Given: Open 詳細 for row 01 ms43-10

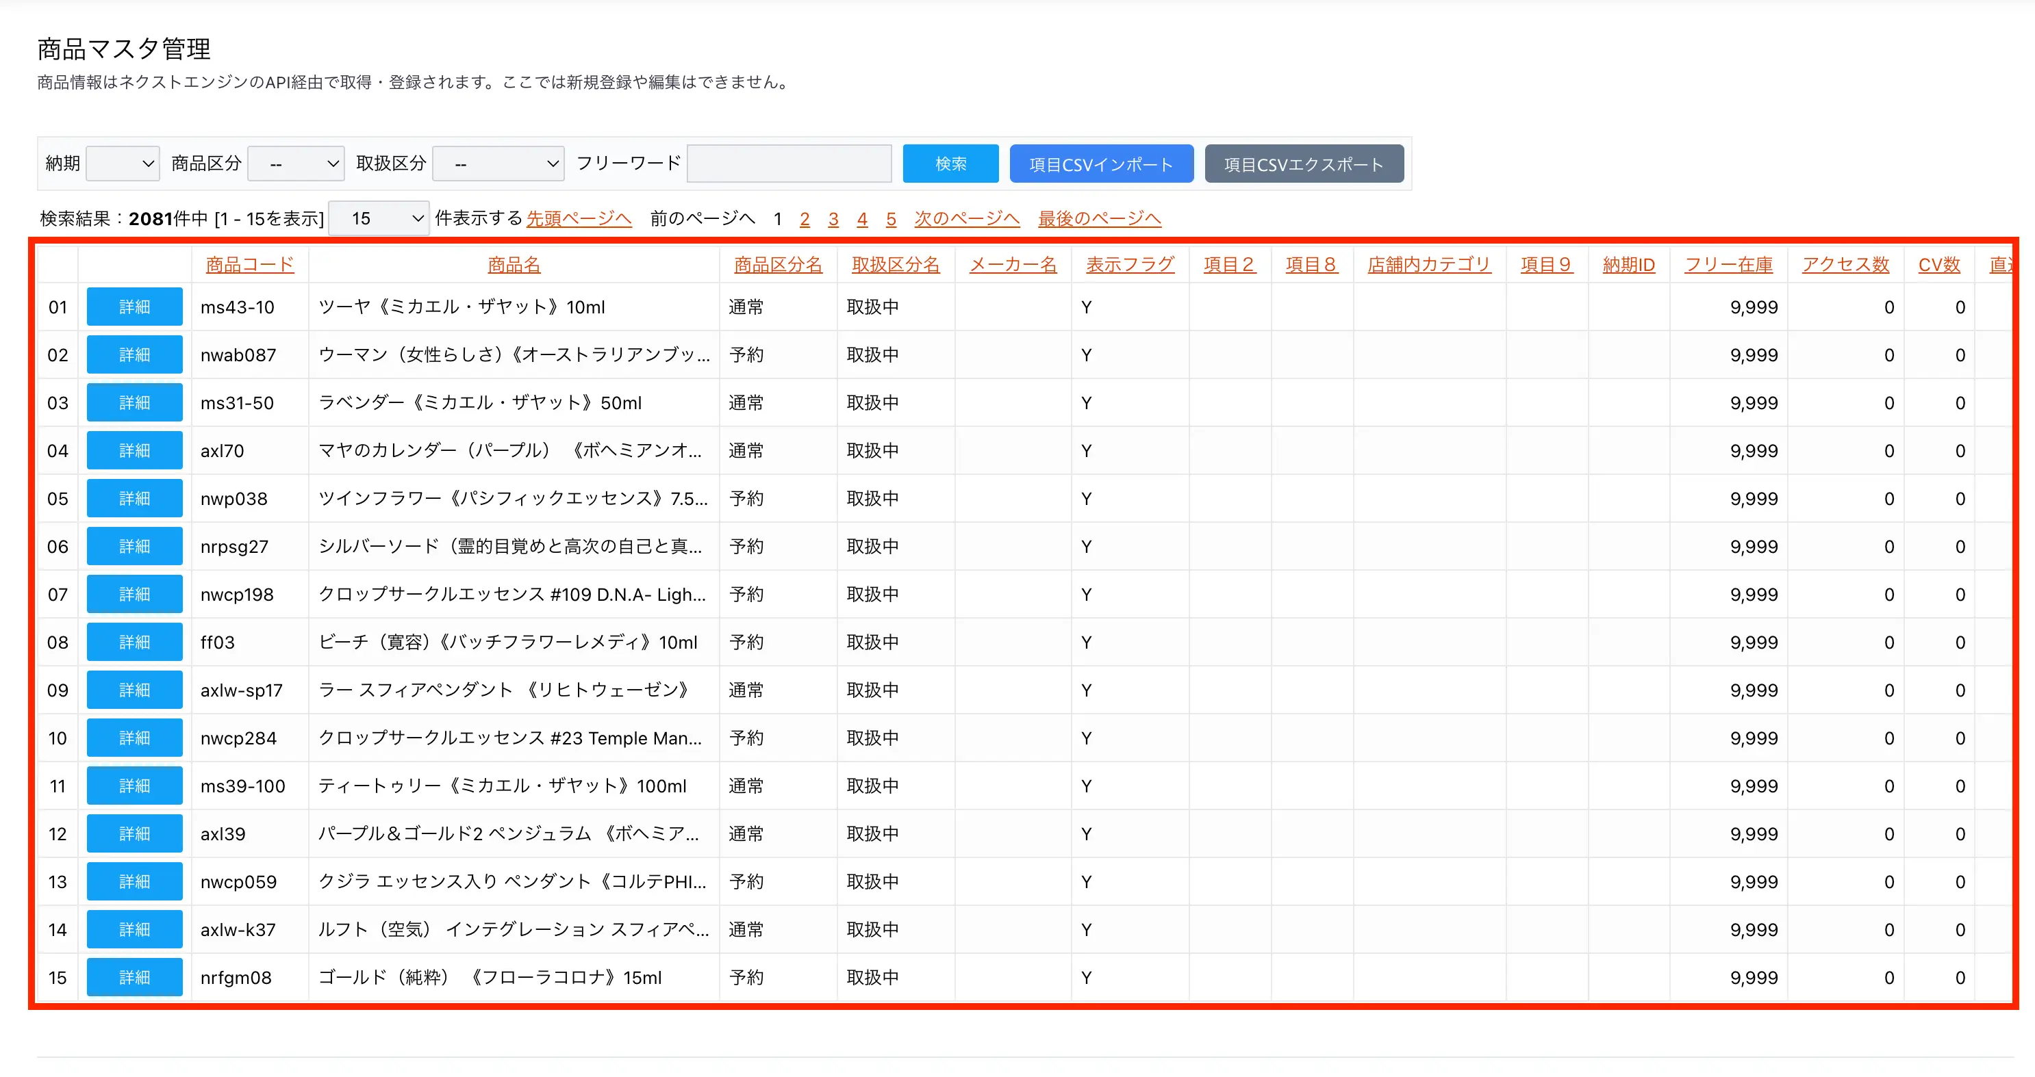Looking at the screenshot, I should [134, 307].
